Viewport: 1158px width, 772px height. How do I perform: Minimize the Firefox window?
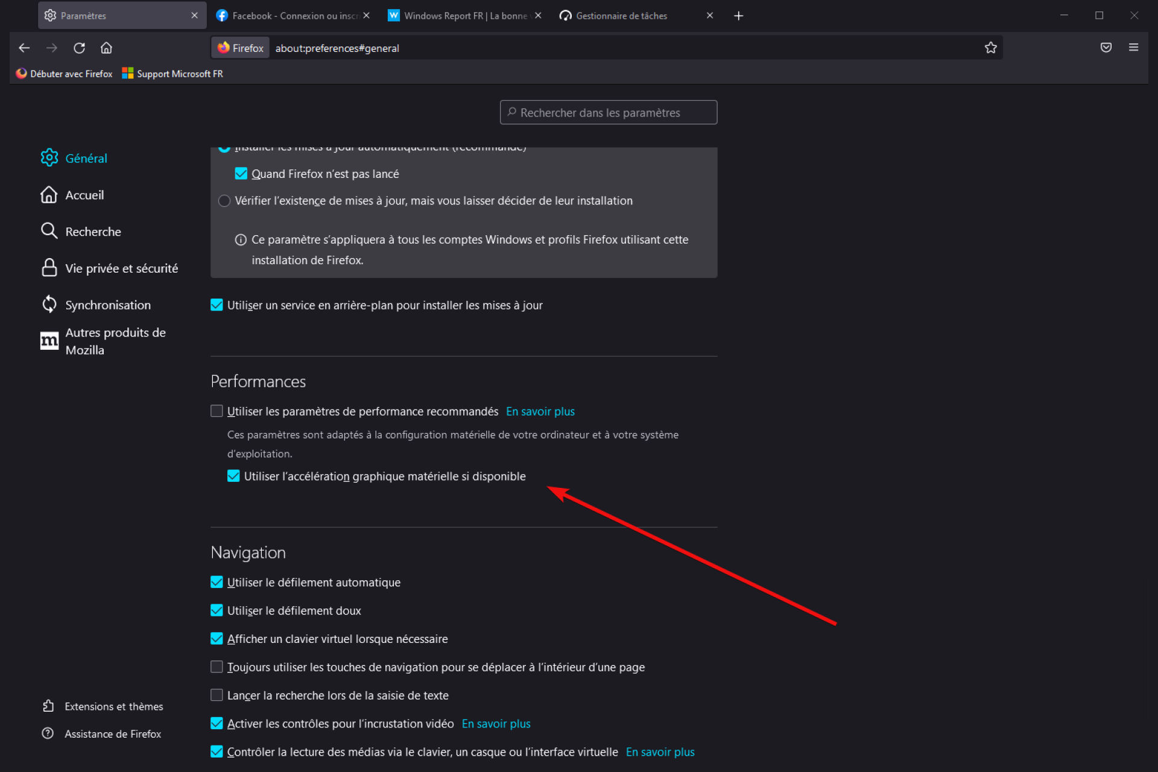(1064, 16)
